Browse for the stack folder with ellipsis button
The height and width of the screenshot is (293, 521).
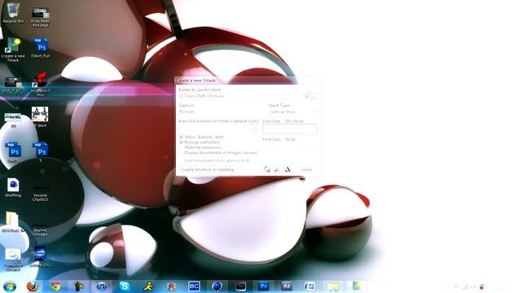tap(313, 96)
